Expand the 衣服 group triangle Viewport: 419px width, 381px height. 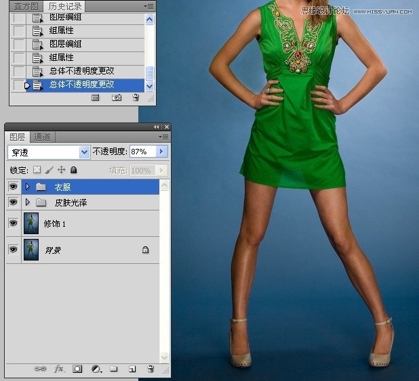click(28, 186)
